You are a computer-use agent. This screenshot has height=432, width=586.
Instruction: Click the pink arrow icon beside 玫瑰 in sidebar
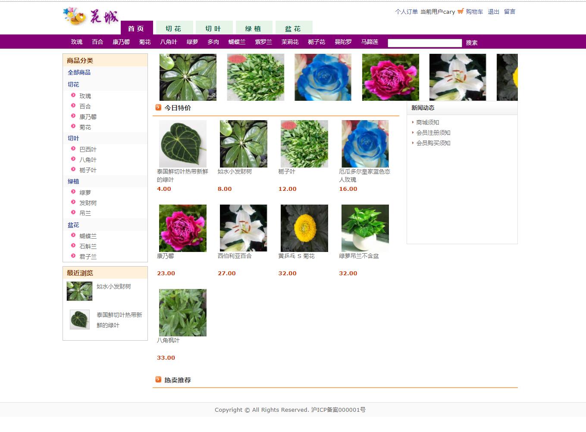pyautogui.click(x=74, y=96)
